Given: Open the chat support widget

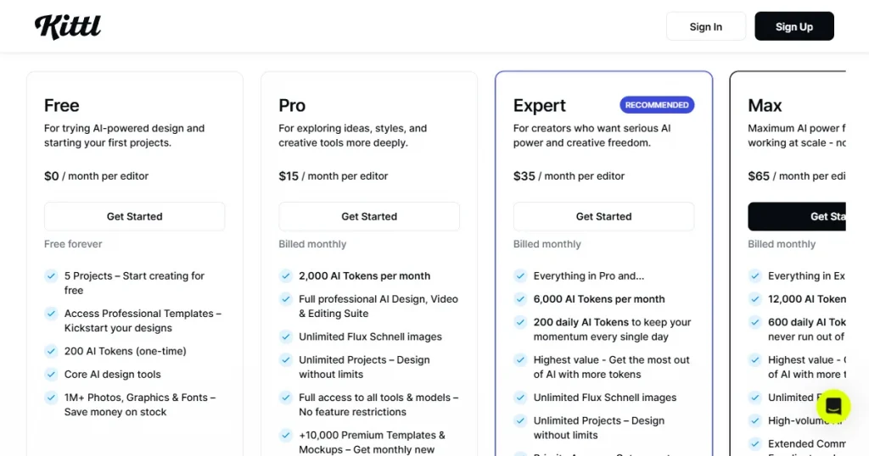Looking at the screenshot, I should 833,407.
